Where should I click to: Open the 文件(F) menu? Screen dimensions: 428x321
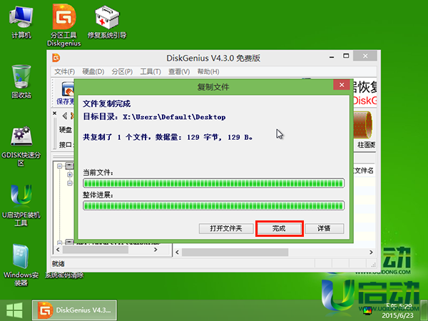click(x=64, y=71)
